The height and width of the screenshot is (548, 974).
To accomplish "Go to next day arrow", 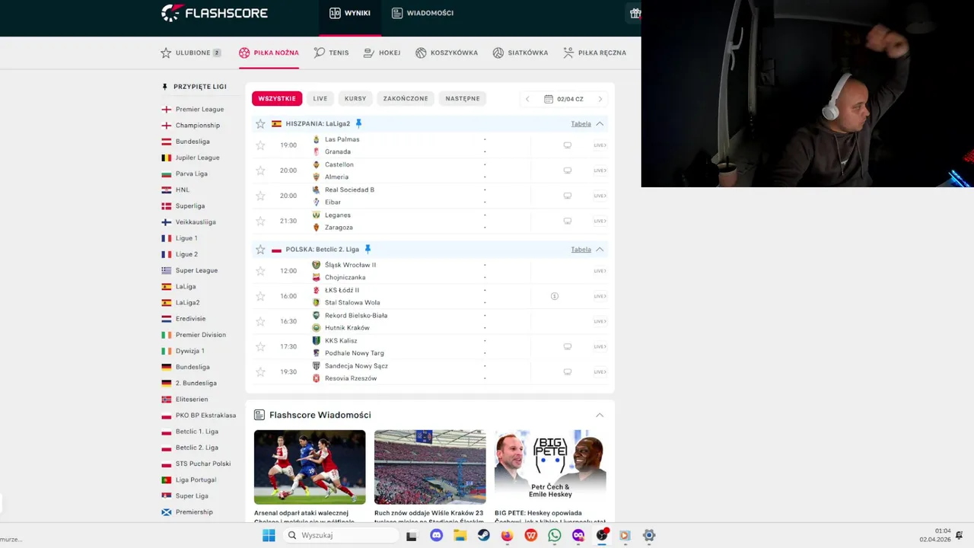I will pos(600,99).
